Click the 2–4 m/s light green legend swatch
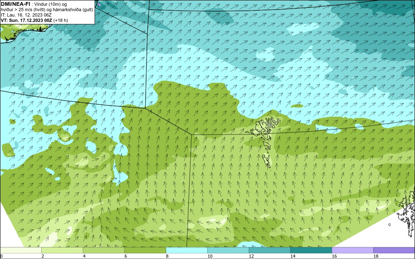415x259 pixels. click(62, 250)
